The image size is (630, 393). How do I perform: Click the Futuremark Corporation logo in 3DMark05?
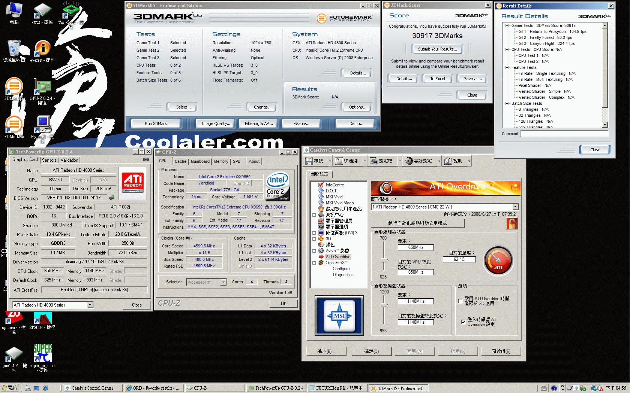point(344,18)
